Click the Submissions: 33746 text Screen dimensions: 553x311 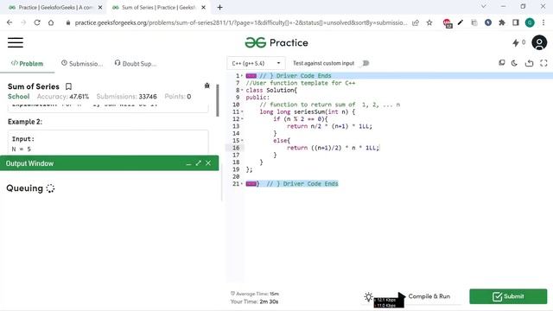tap(127, 96)
